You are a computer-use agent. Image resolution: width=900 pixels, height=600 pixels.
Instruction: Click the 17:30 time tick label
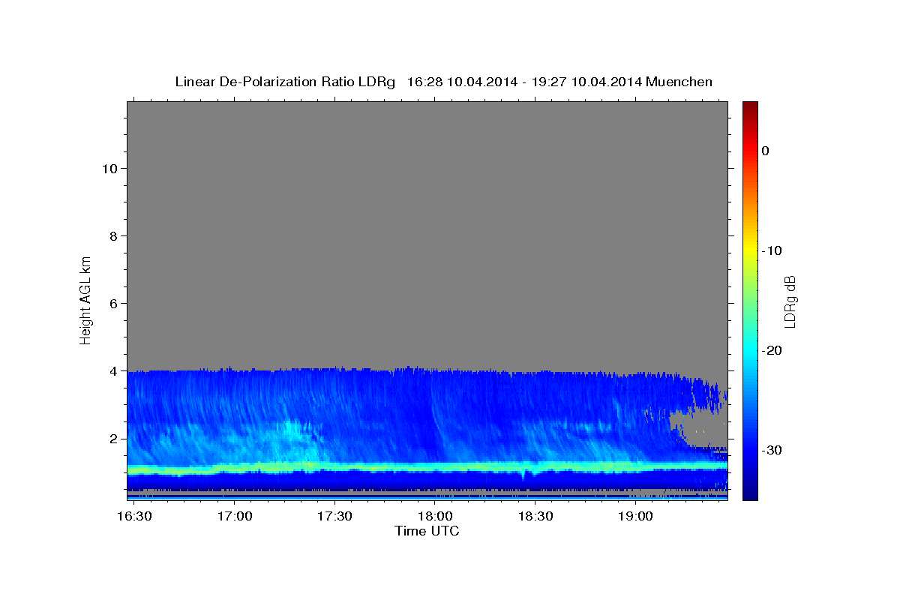coord(334,517)
